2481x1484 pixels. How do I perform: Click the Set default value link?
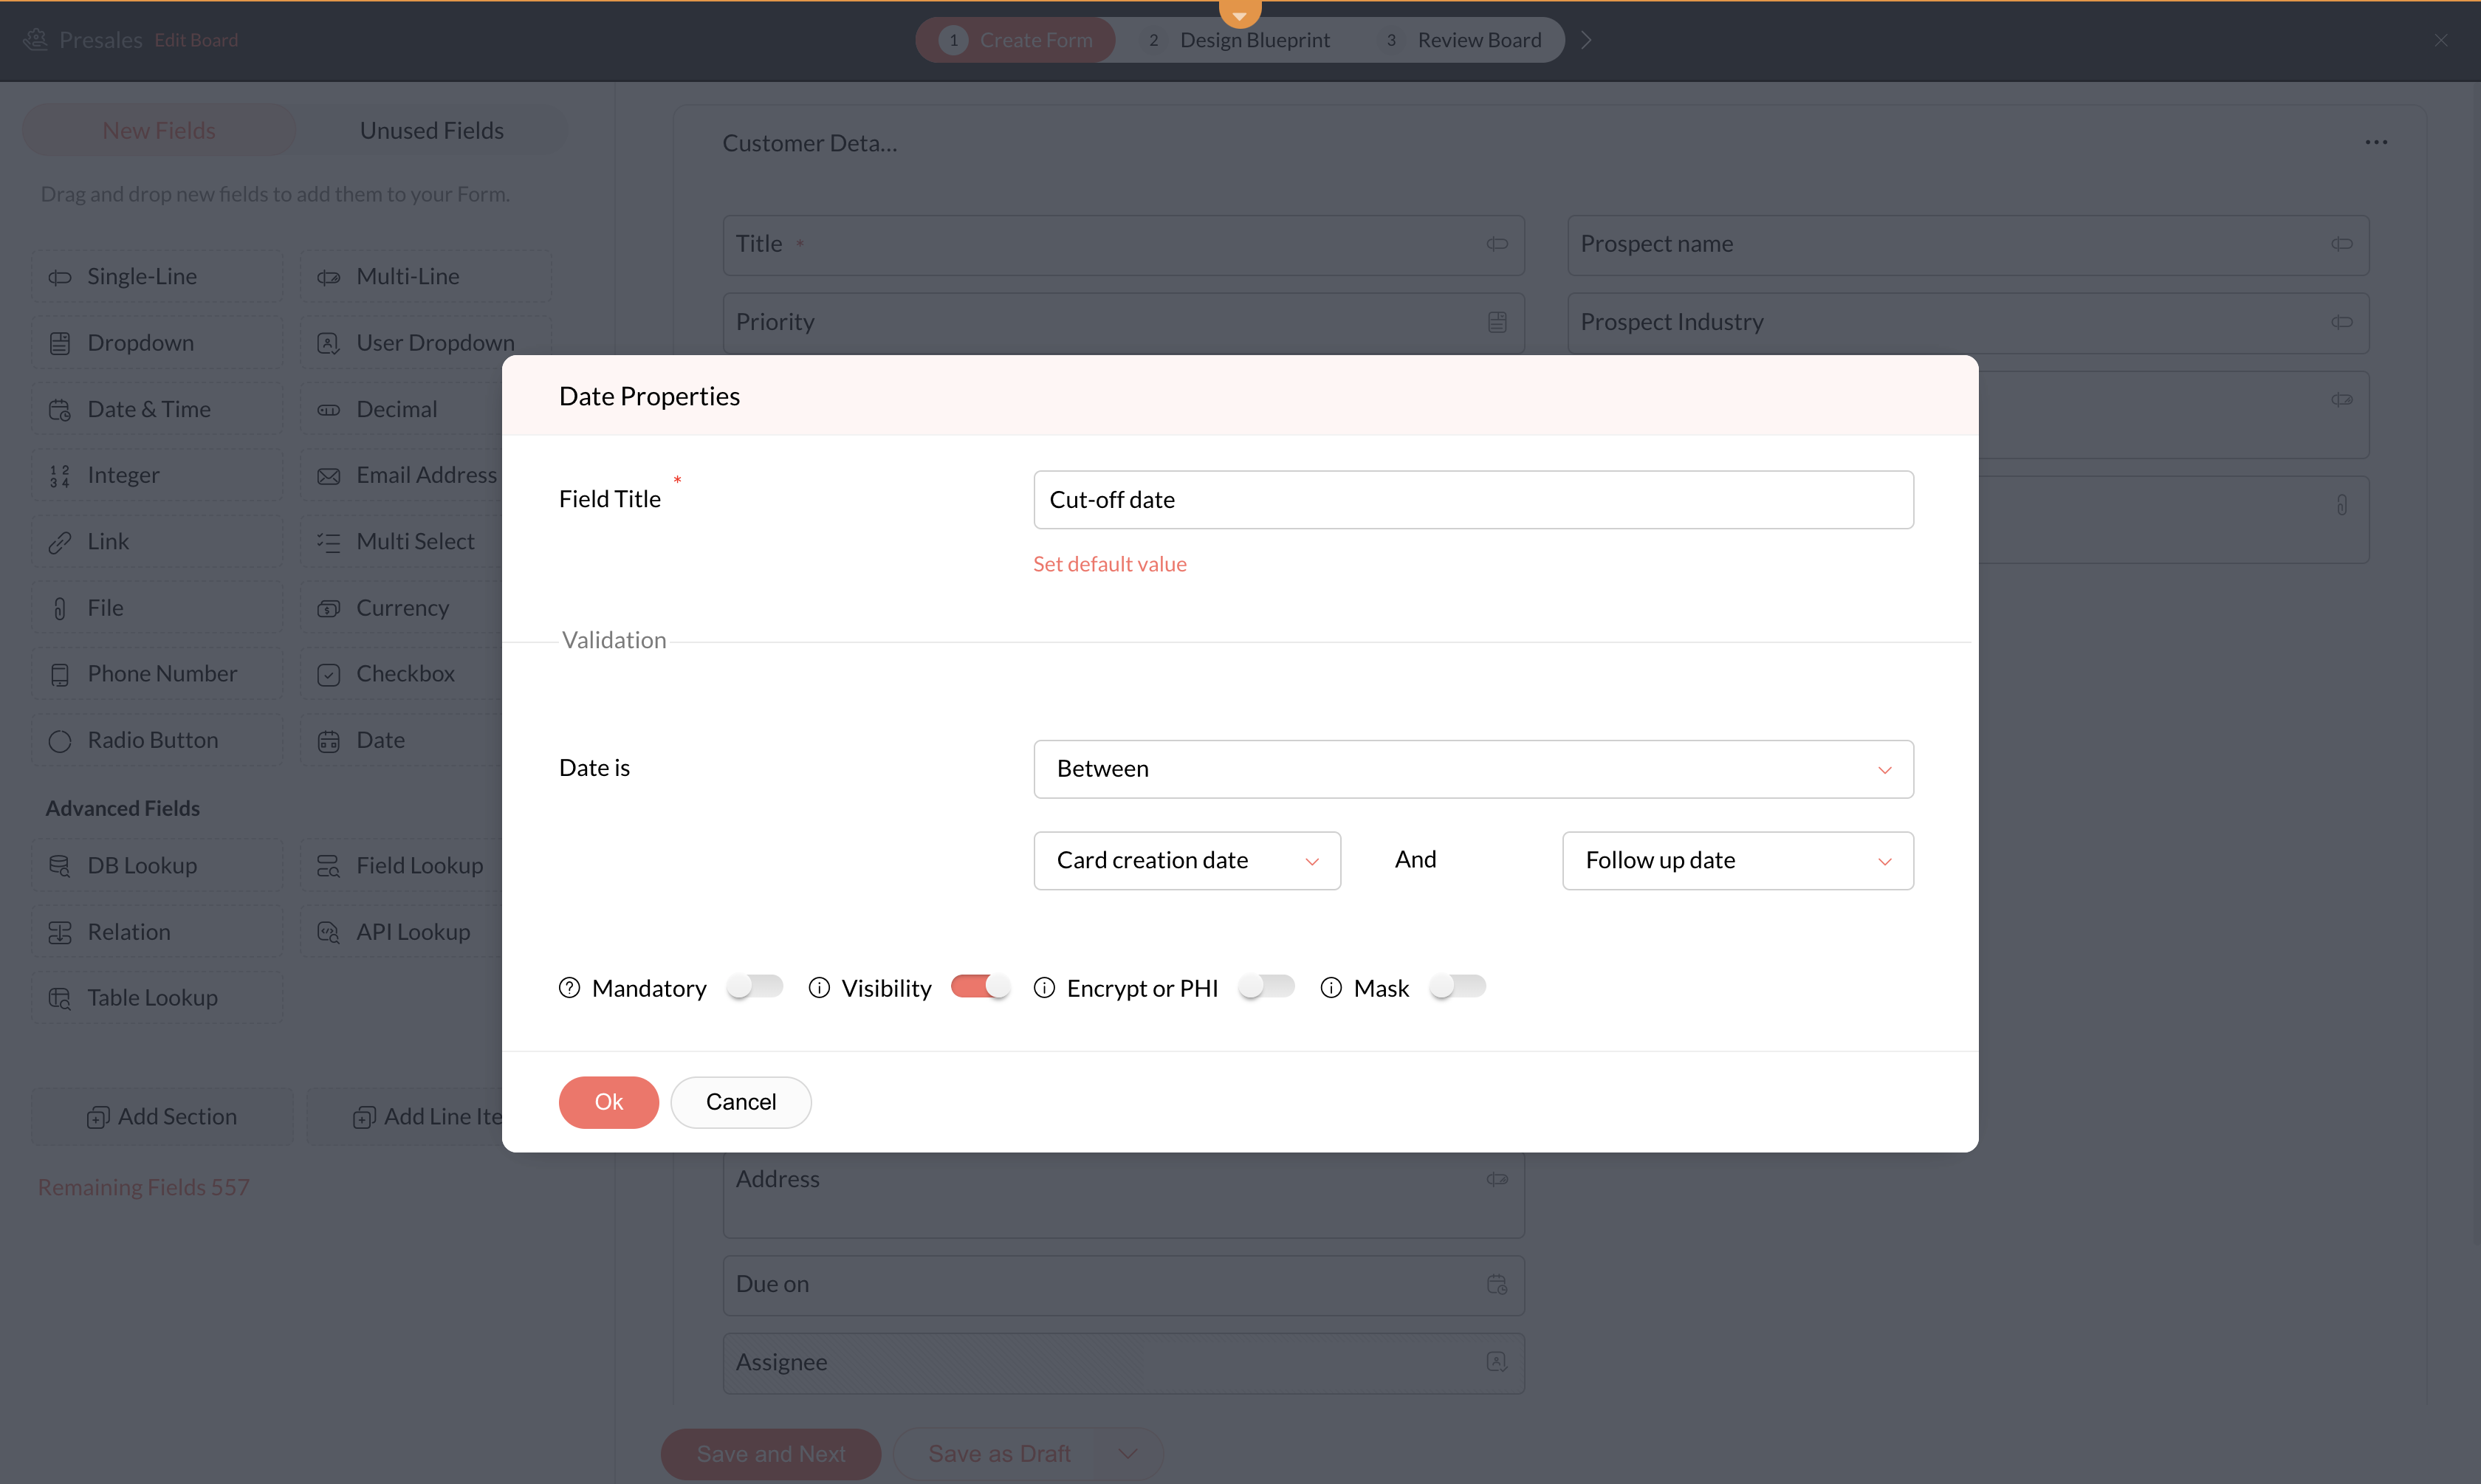1109,564
